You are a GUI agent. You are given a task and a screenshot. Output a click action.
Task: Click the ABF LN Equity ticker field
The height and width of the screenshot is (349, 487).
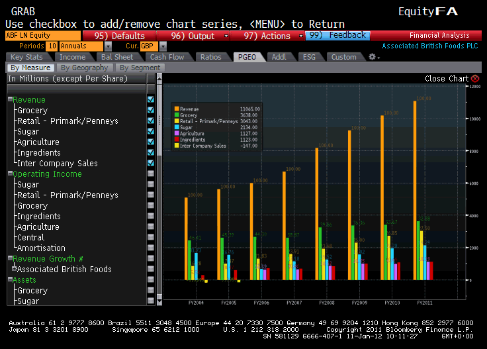[x=43, y=36]
